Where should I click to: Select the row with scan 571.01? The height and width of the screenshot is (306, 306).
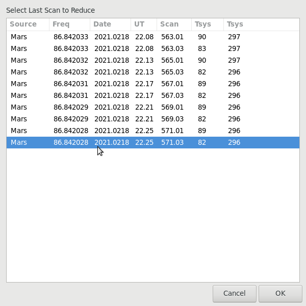coord(153,131)
